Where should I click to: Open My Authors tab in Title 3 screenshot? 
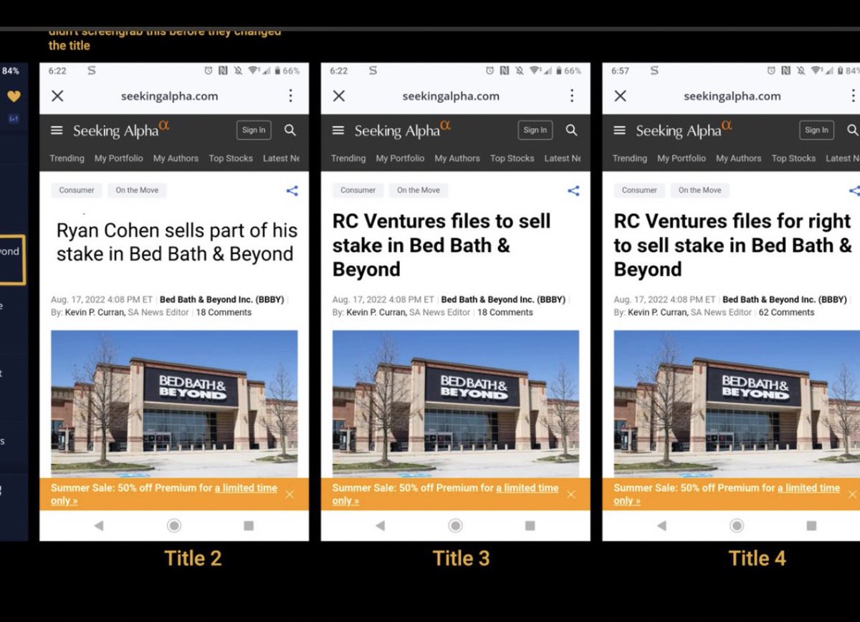click(457, 158)
